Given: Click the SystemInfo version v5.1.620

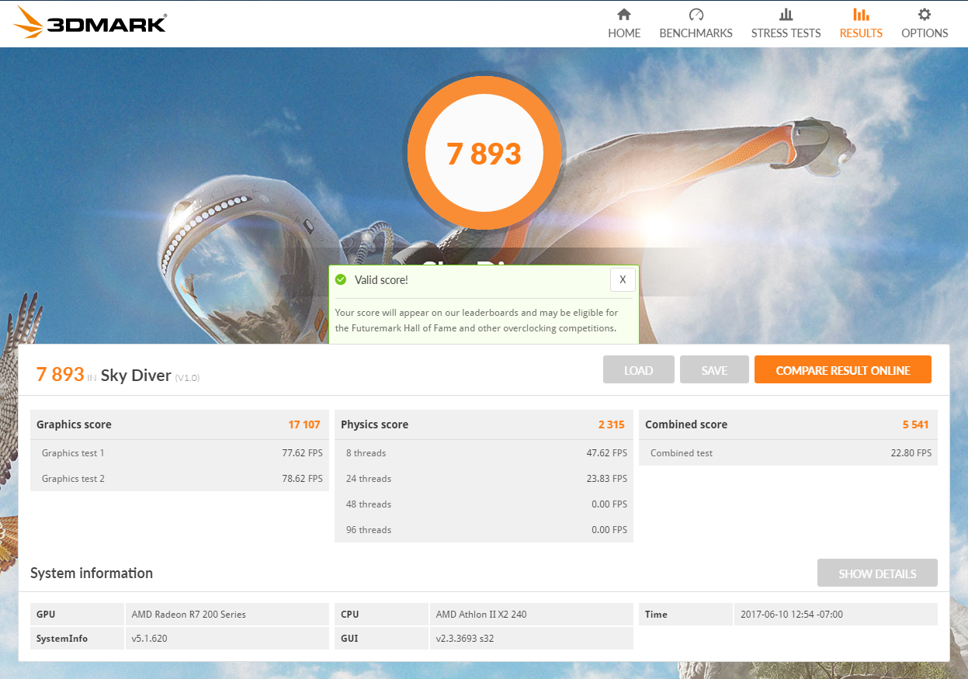Looking at the screenshot, I should (x=149, y=639).
